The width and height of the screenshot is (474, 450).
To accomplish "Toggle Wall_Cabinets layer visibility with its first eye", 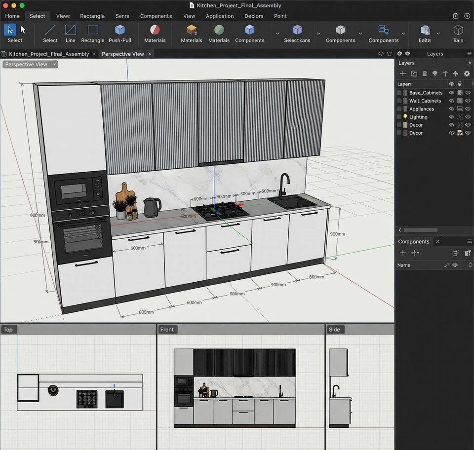I will (x=452, y=101).
